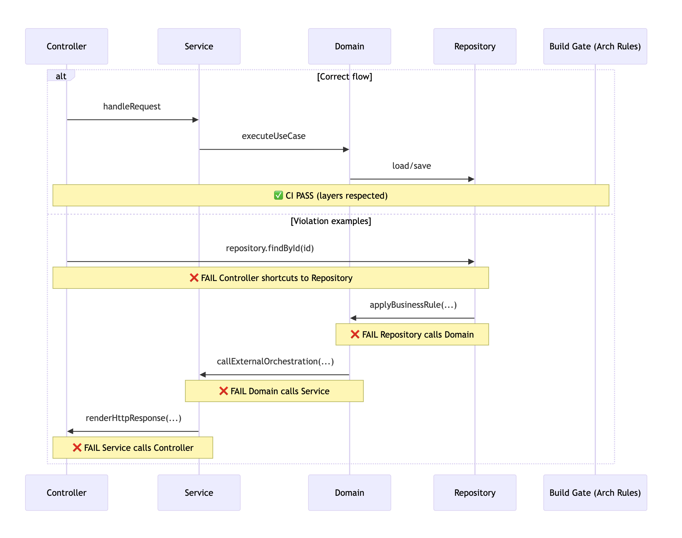The height and width of the screenshot is (538, 682).
Task: Click the [Violation examples] section label
Action: point(331,221)
